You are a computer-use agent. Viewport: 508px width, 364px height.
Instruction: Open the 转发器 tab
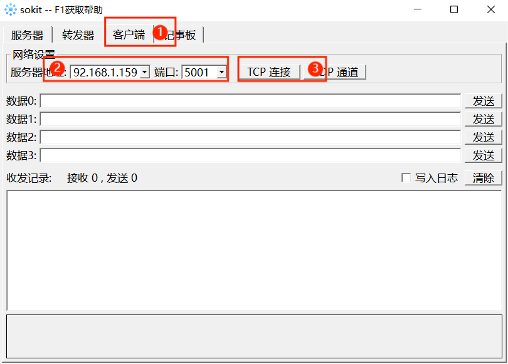78,35
